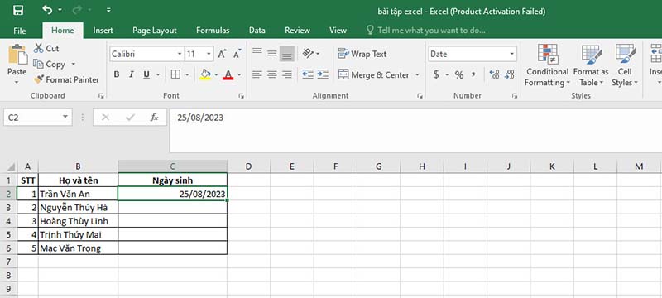Image resolution: width=662 pixels, height=298 pixels.
Task: Open the Date number format dropdown
Action: tap(512, 54)
